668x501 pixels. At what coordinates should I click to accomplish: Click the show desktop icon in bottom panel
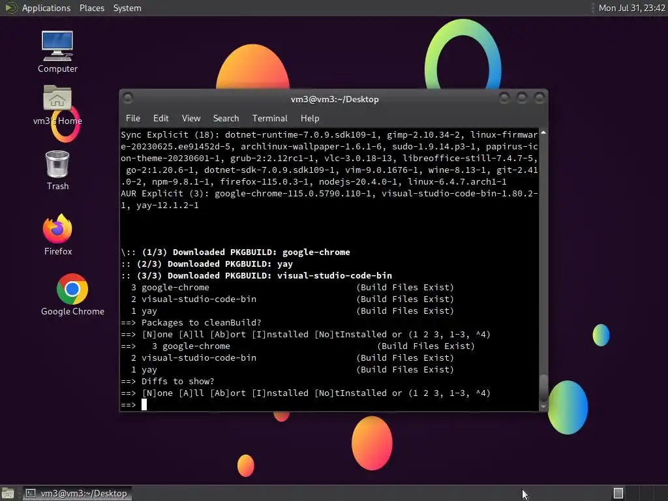pyautogui.click(x=8, y=493)
